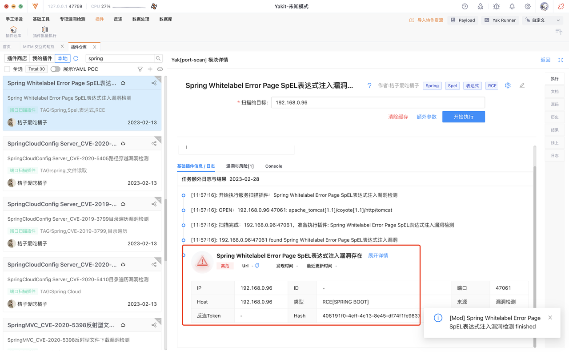Screen dimensions: 569x352
Task: Select the 本地 source option
Action: pos(63,58)
